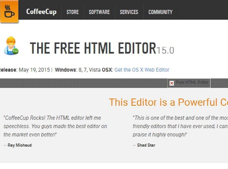The image size is (228, 169).
Task: Open the Community menu
Action: click(160, 12)
